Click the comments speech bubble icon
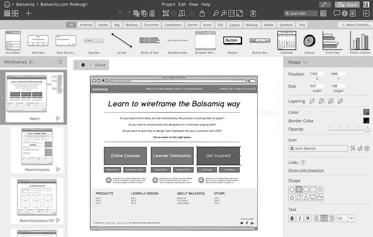This screenshot has height=237, width=373. pyautogui.click(x=336, y=13)
